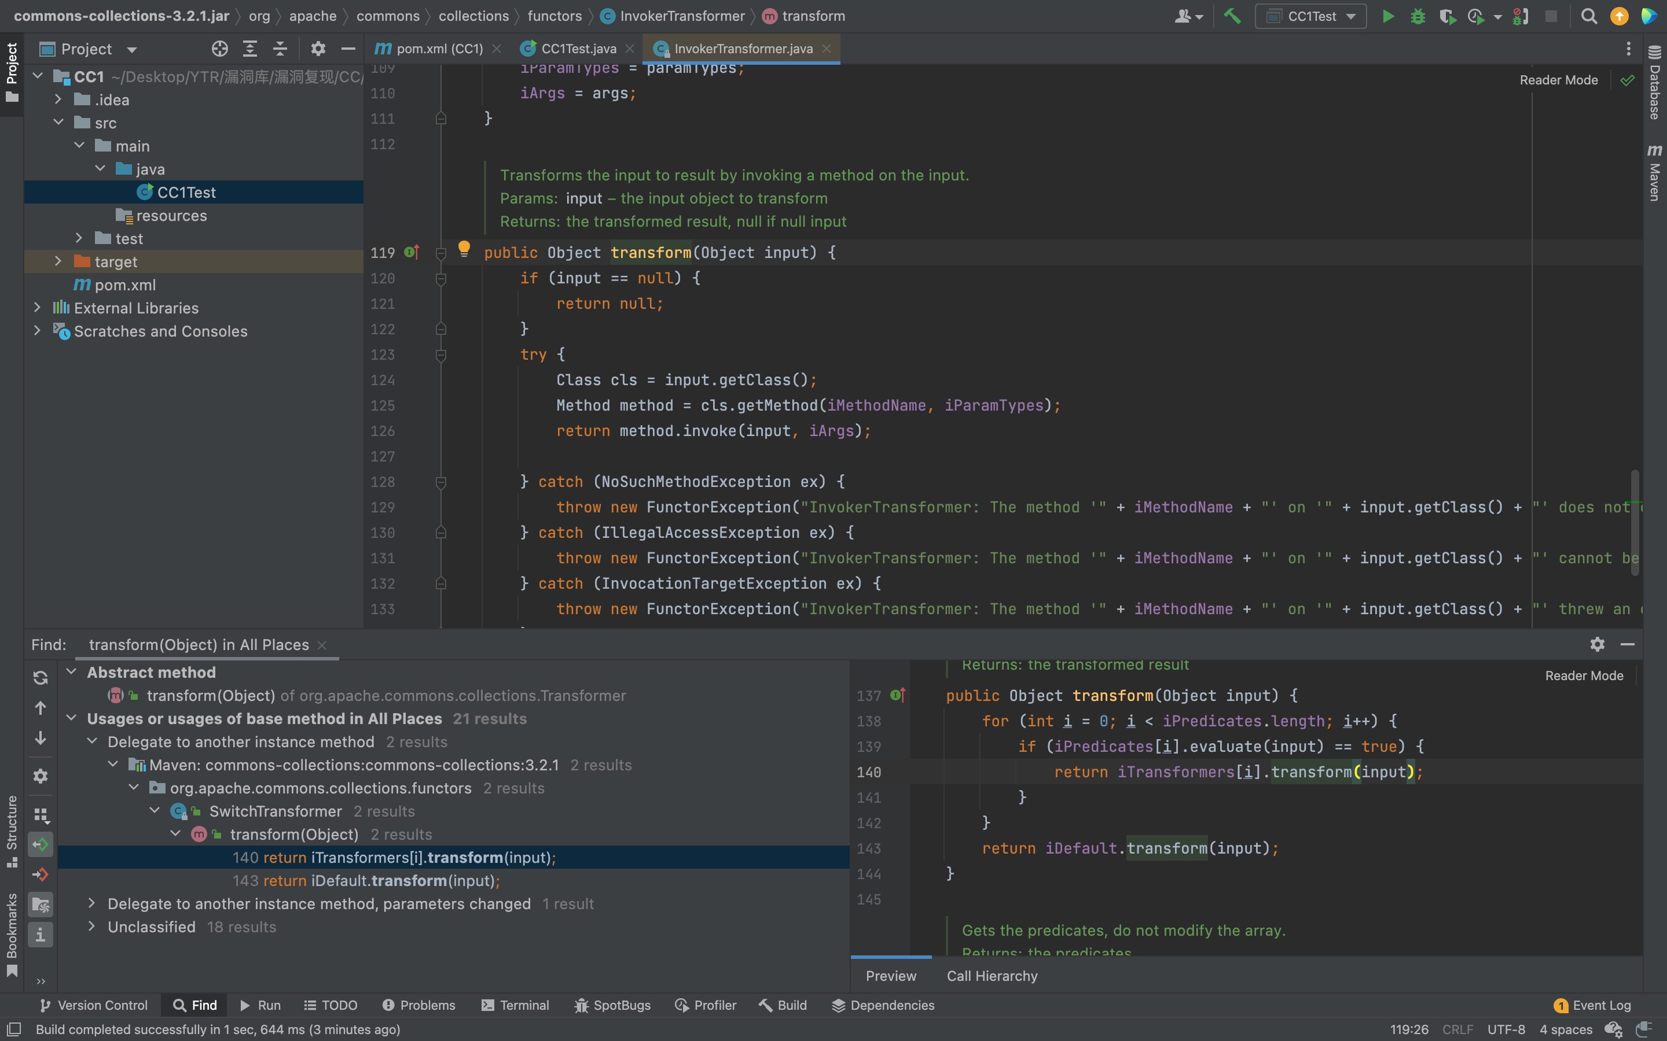Switch to the CC1Test.java editor tab
This screenshot has height=1041, width=1667.
pos(577,49)
